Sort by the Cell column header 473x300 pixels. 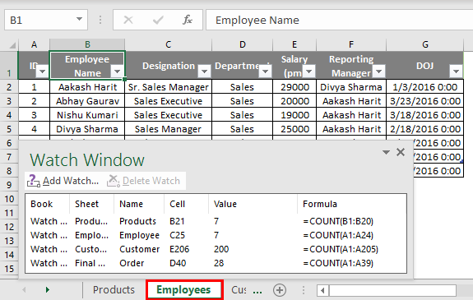187,204
